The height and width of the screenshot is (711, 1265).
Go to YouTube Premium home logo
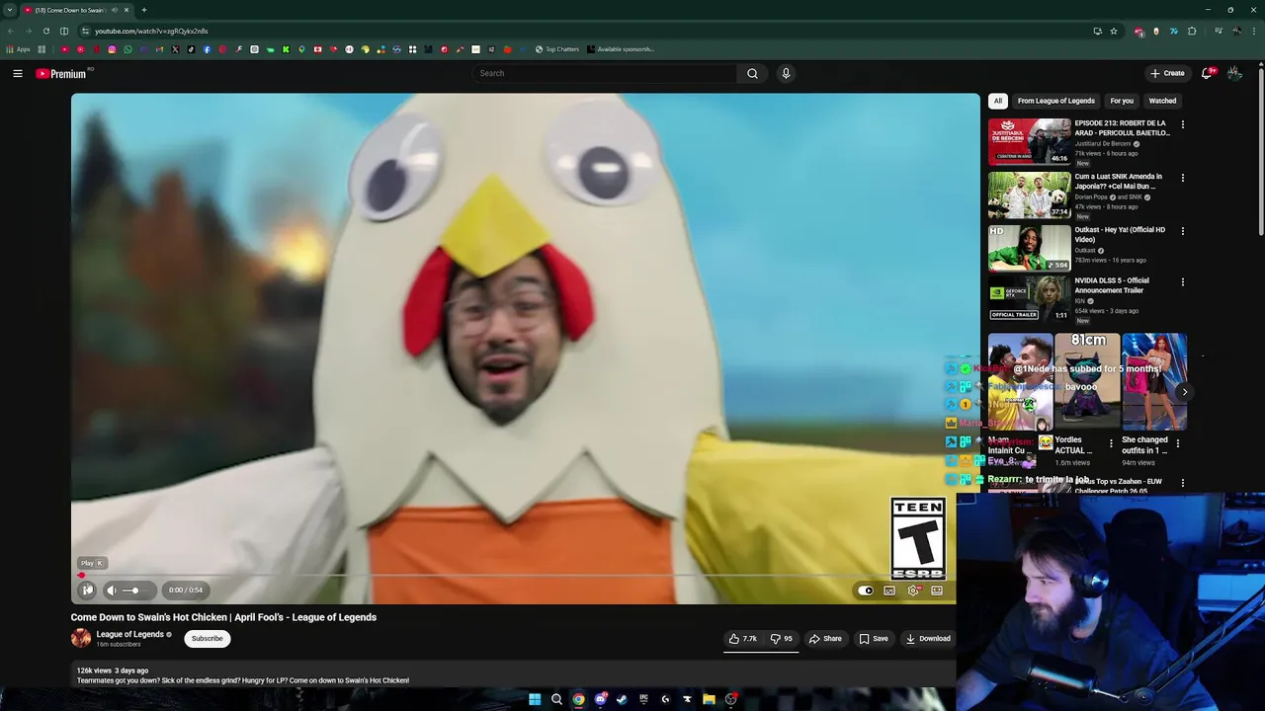[61, 73]
